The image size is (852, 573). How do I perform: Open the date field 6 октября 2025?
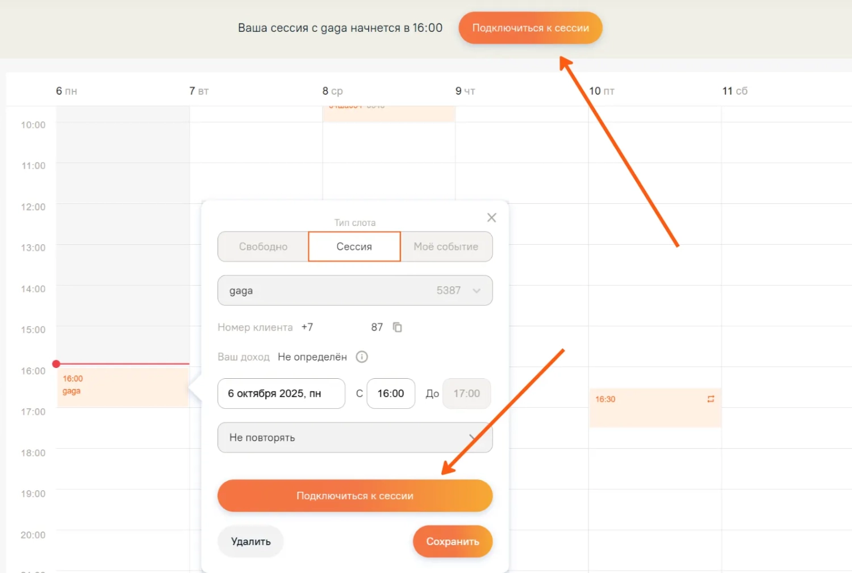[x=281, y=394]
